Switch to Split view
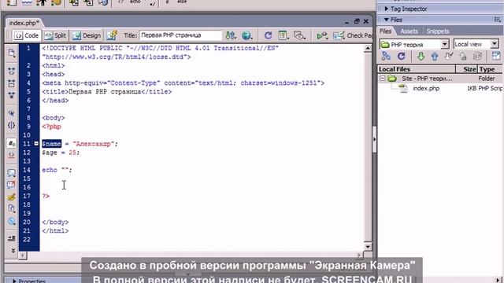Viewport: 504px width, 283px height. [x=55, y=35]
